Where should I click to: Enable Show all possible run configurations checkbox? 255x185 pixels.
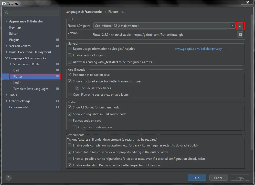tap(70, 158)
